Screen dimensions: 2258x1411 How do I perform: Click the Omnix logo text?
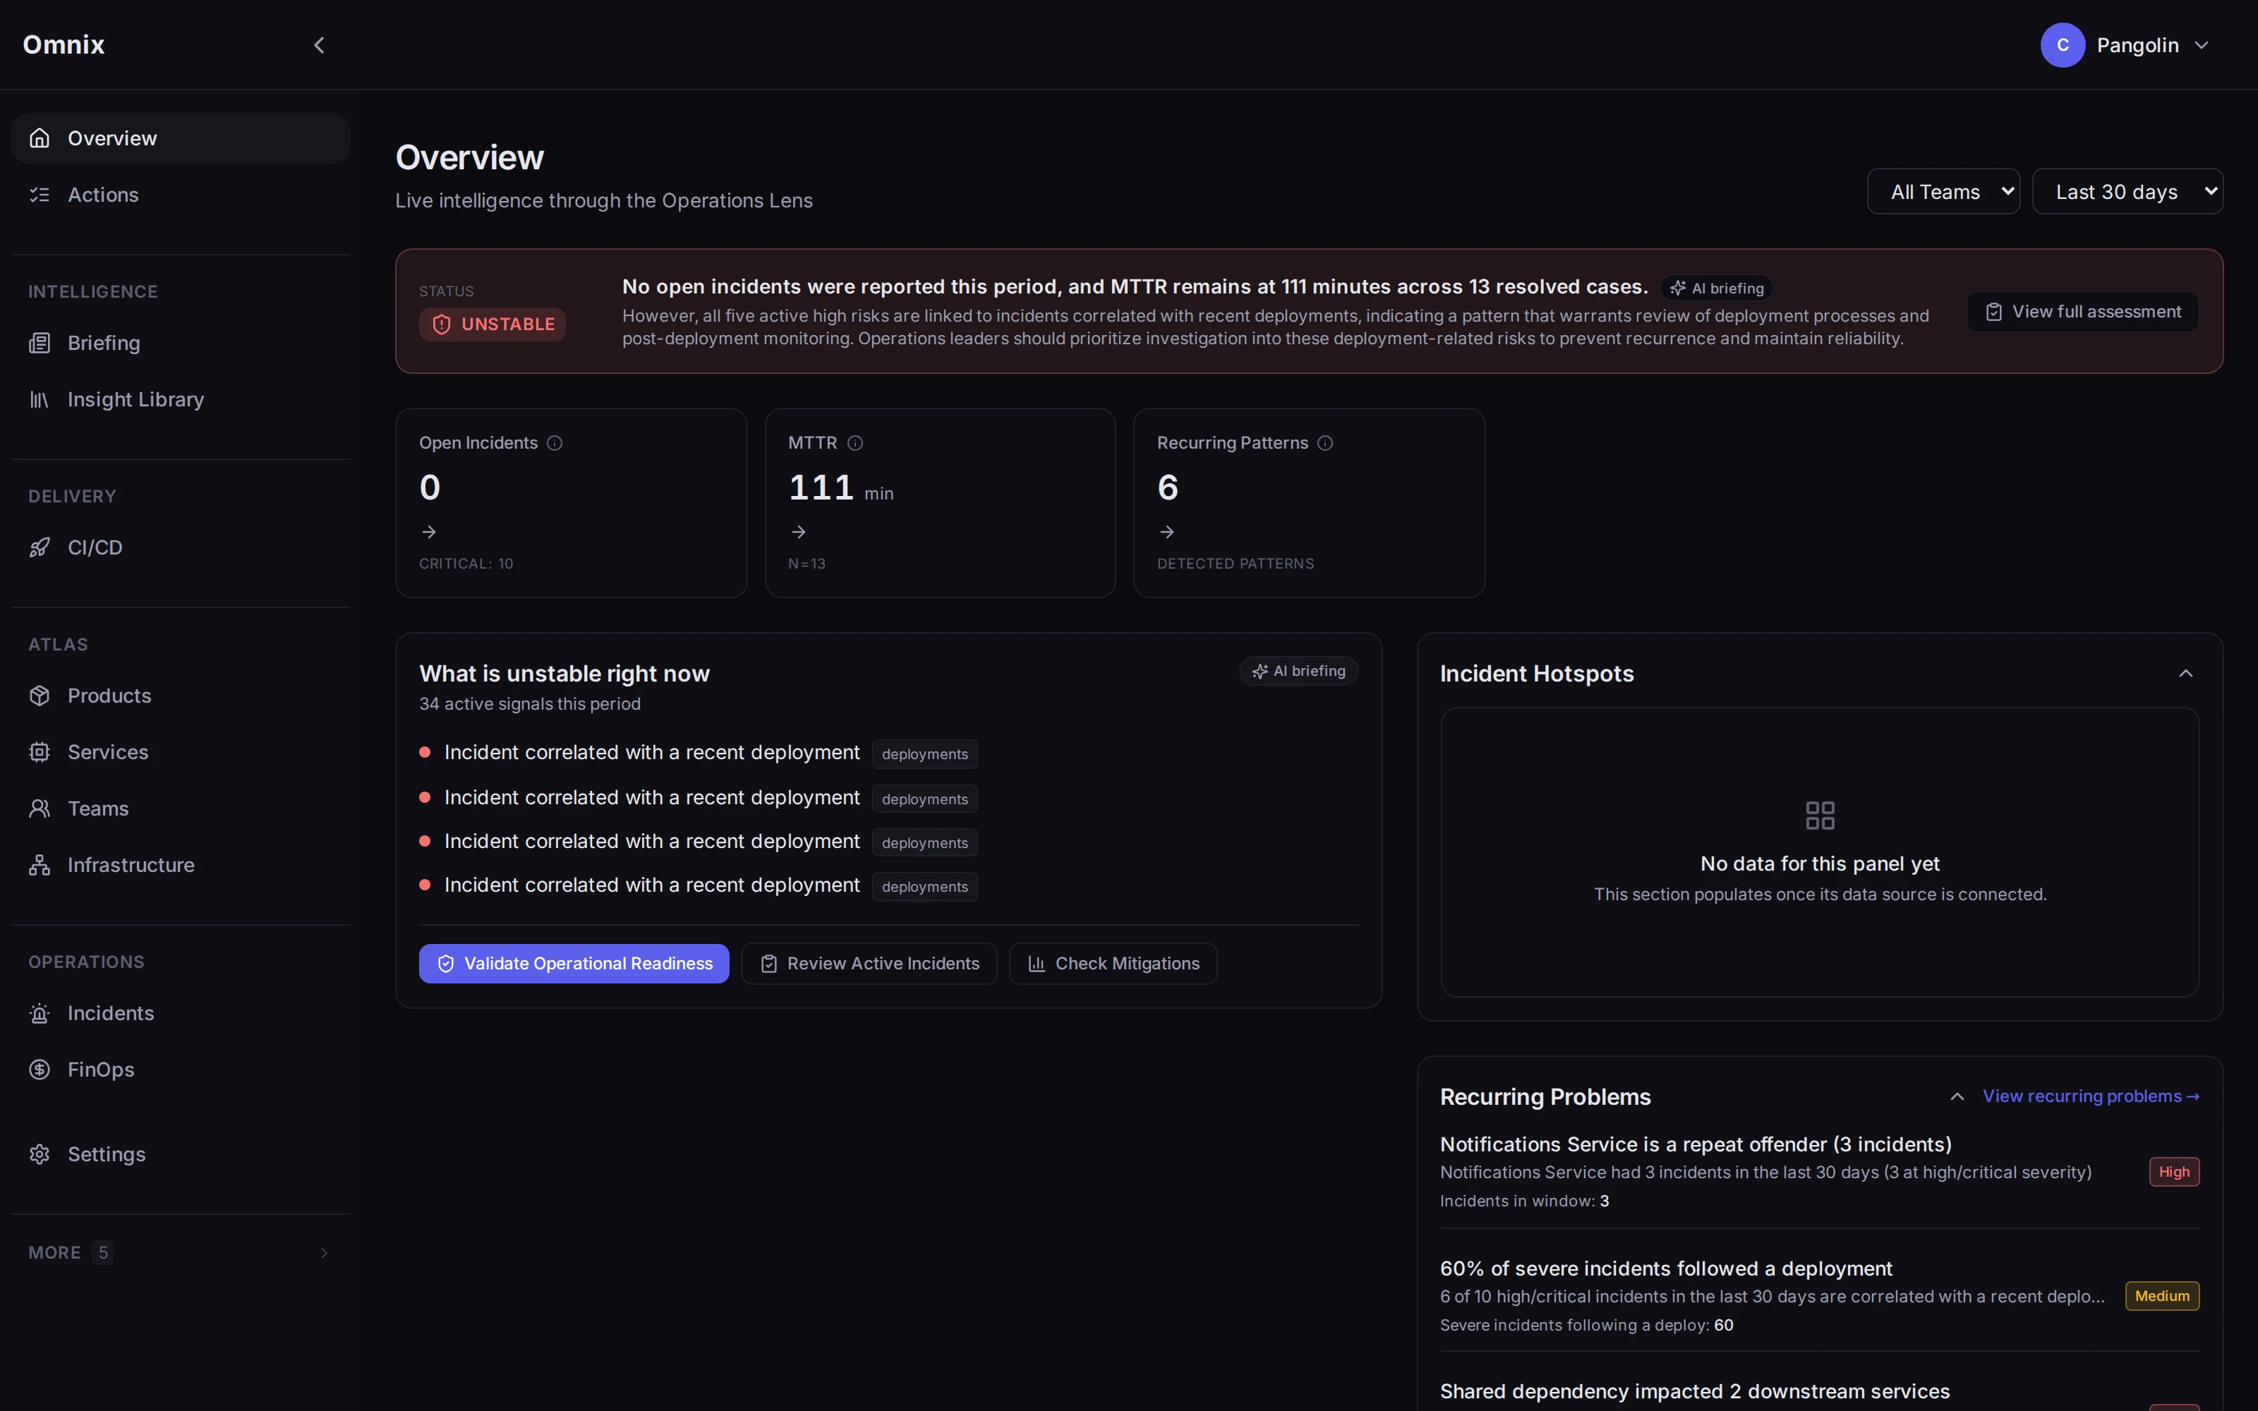64,44
